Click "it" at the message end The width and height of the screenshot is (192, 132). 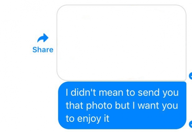107,118
